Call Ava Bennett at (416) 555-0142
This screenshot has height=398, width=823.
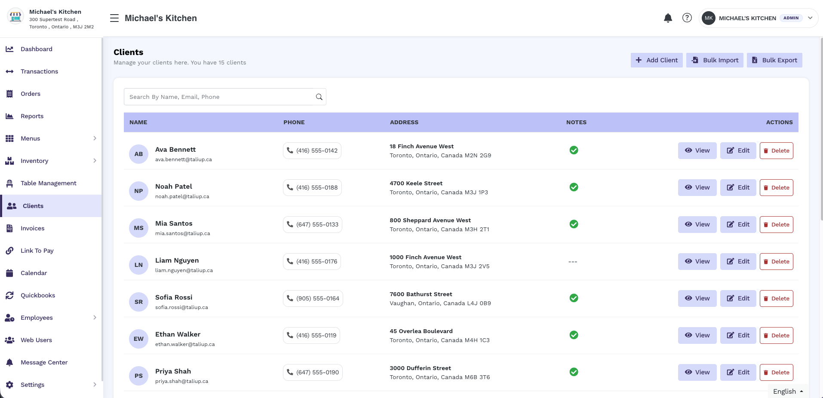pos(312,150)
